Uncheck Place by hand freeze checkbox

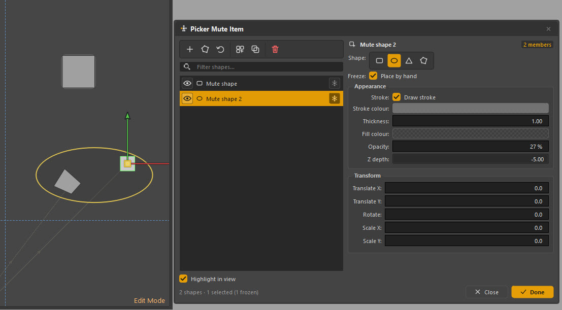(x=373, y=76)
